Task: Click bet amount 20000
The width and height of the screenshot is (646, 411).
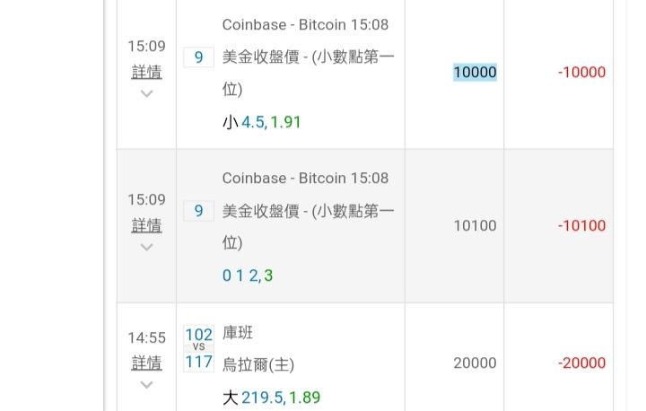Action: (475, 363)
